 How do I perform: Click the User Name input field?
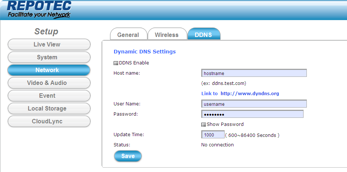tap(254, 104)
